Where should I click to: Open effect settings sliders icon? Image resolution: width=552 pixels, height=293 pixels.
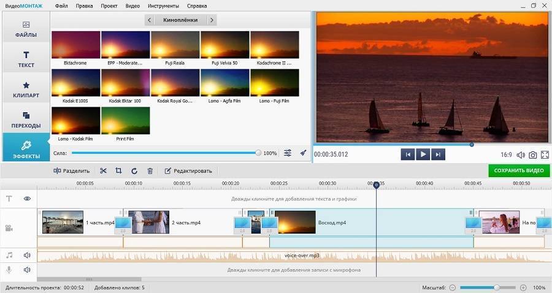[x=288, y=153]
